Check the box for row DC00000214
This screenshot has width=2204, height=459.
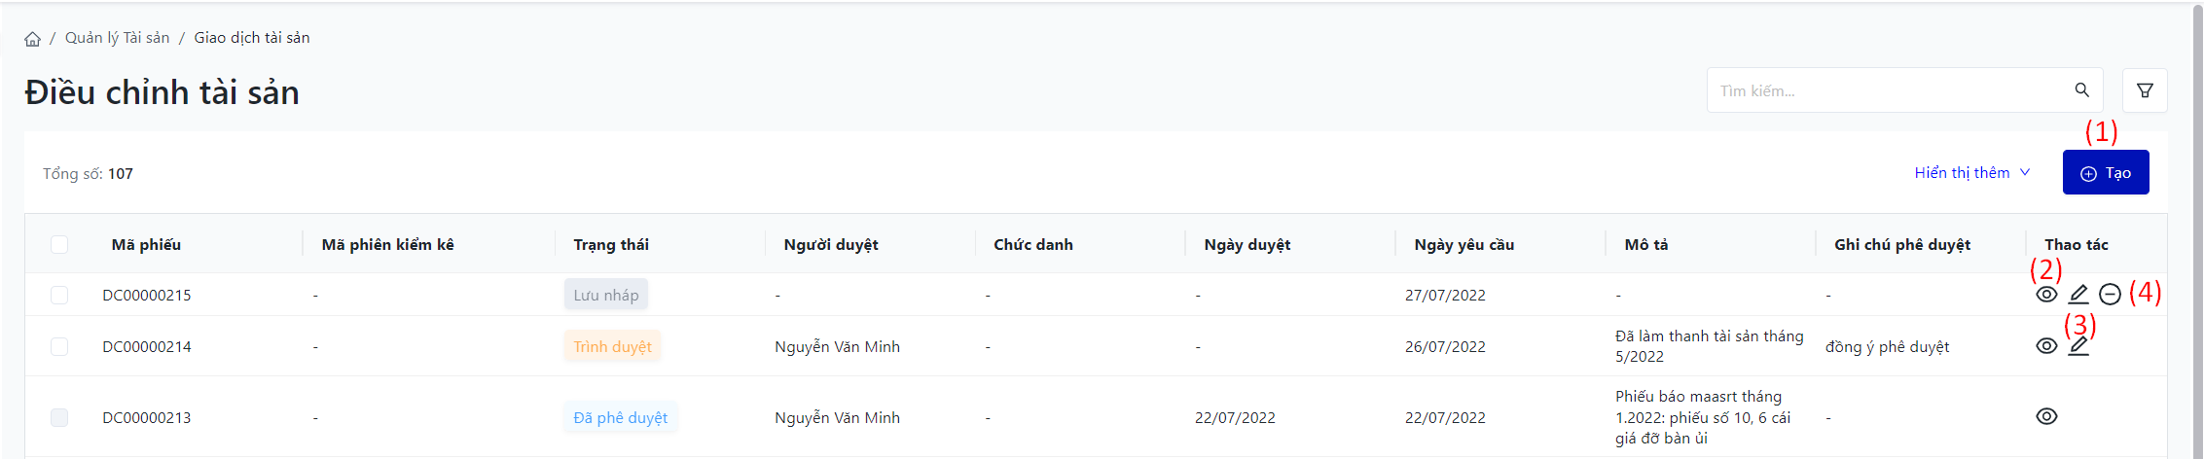click(x=59, y=346)
